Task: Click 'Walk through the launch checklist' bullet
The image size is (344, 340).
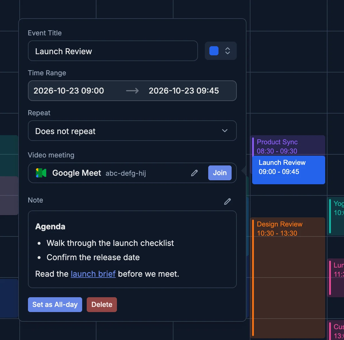Action: (x=110, y=243)
